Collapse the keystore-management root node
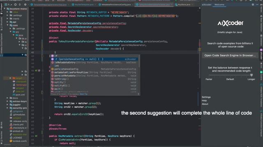 5,9
